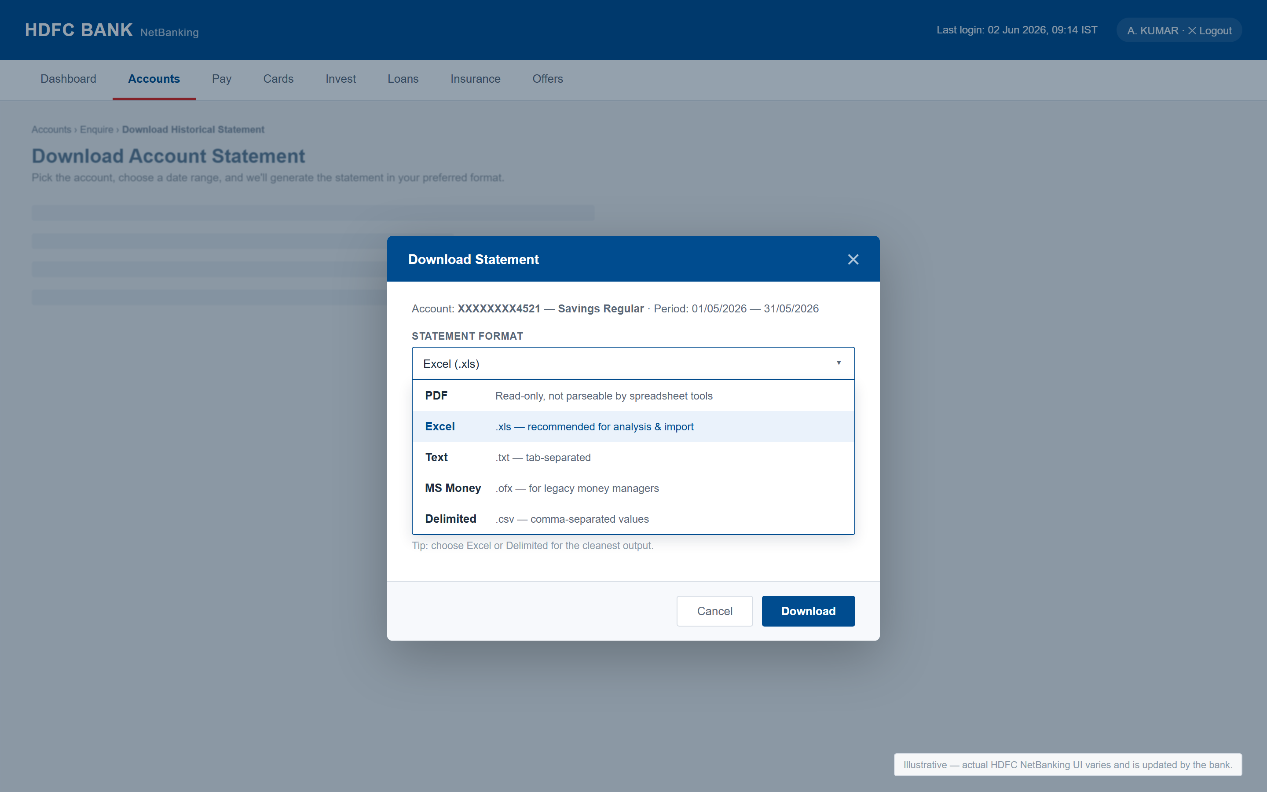Screen dimensions: 1267x792
Task: Follow the Enquire breadcrumb link
Action: coord(96,129)
